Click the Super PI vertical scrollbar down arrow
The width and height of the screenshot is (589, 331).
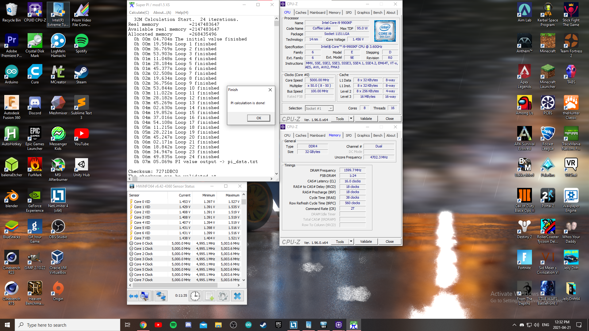pyautogui.click(x=276, y=174)
